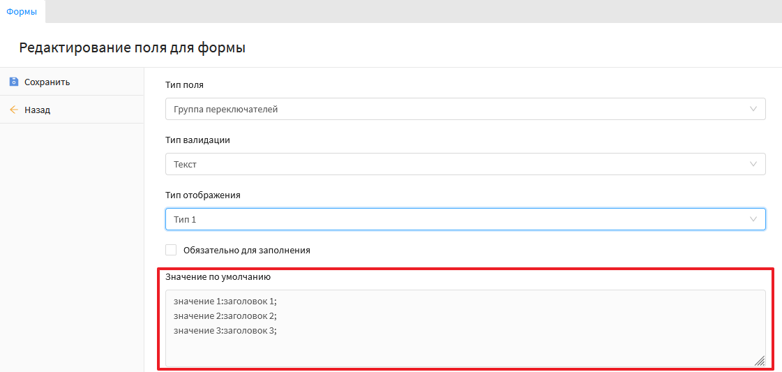782x372 pixels.
Task: Click the Тип отображения label
Action: (x=202, y=195)
